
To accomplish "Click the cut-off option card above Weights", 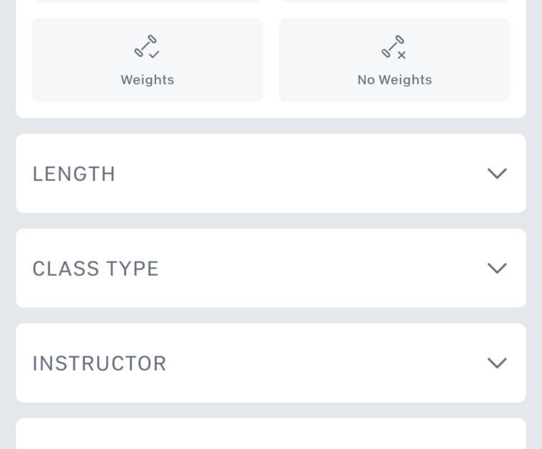I will [x=147, y=1].
